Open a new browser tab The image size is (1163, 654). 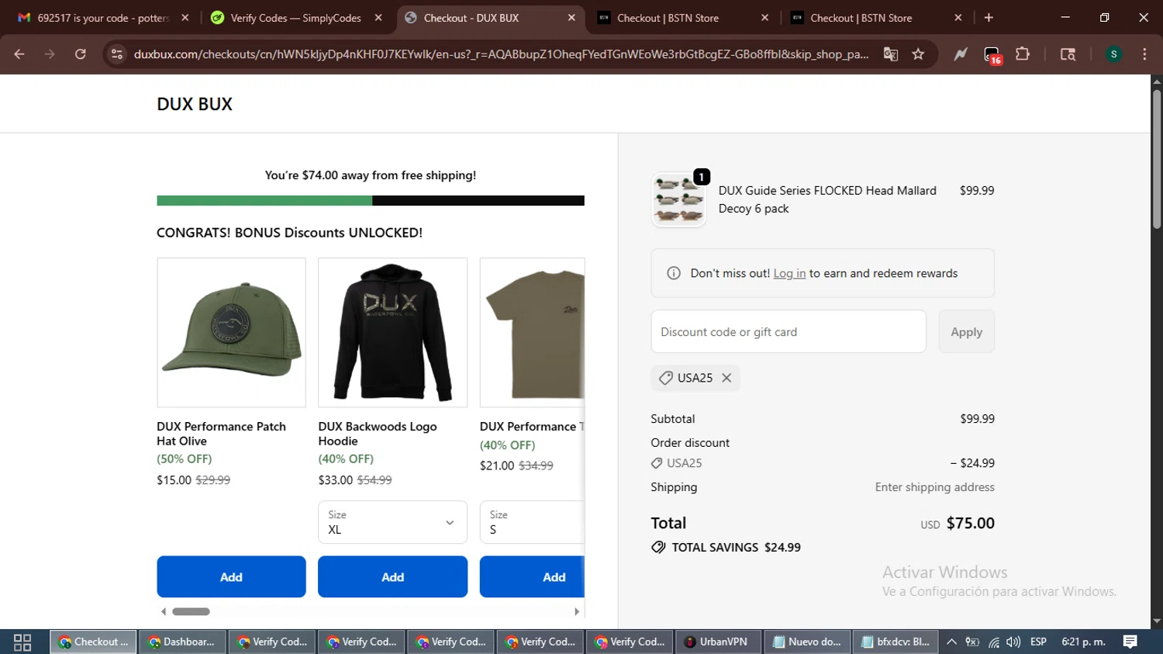coord(989,17)
